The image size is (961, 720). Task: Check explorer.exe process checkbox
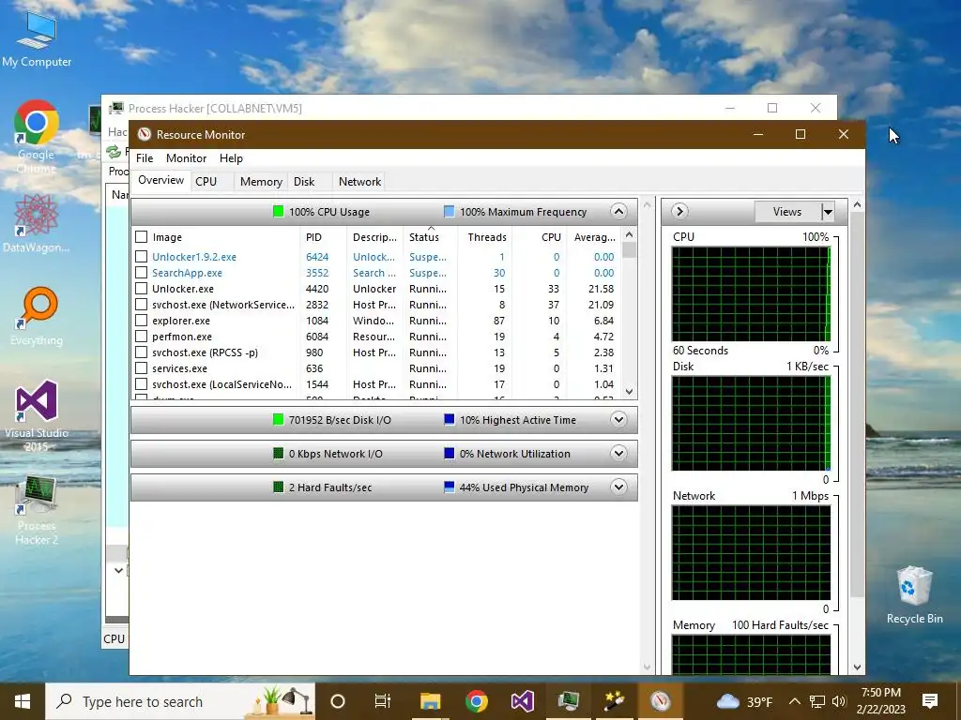(142, 321)
